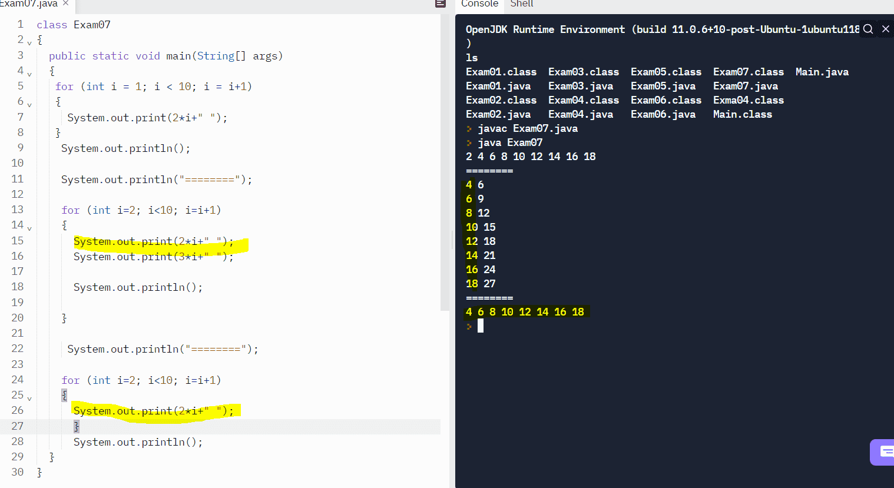Click 'Exam01.class' in console listing
The height and width of the screenshot is (488, 894).
click(501, 72)
